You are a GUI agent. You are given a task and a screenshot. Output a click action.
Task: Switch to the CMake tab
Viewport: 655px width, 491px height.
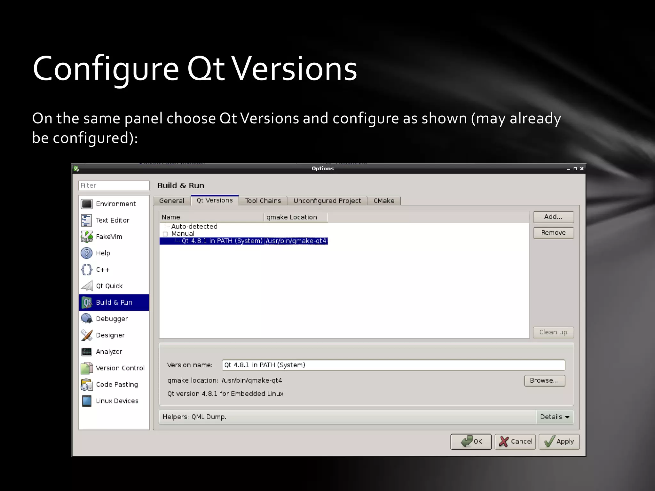(x=384, y=201)
